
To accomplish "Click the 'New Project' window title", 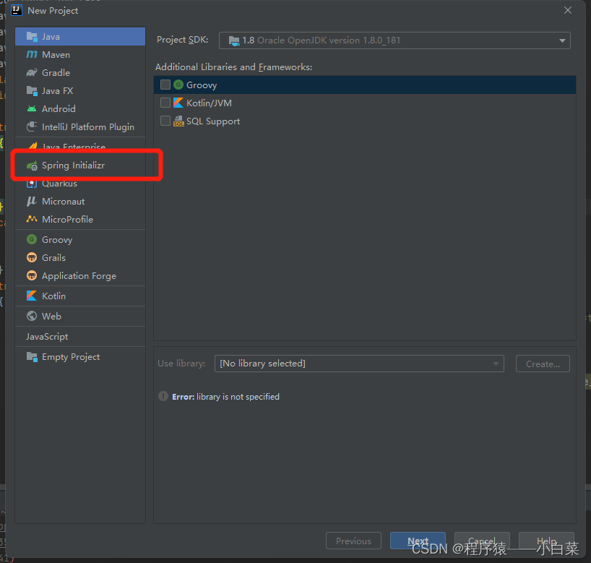I will click(x=53, y=11).
